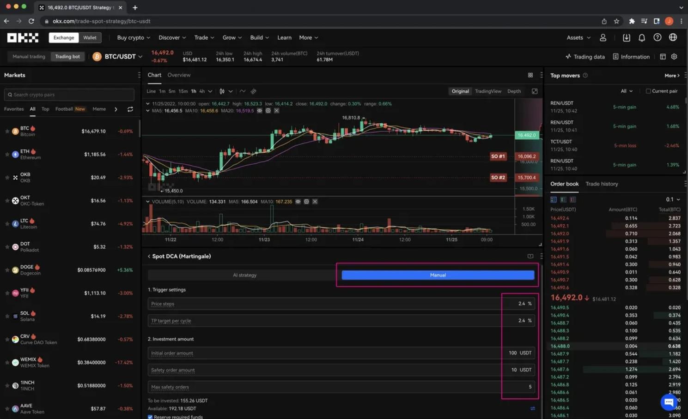The width and height of the screenshot is (688, 419).
Task: Open the order book 0.1 depth dropdown
Action: tap(673, 199)
